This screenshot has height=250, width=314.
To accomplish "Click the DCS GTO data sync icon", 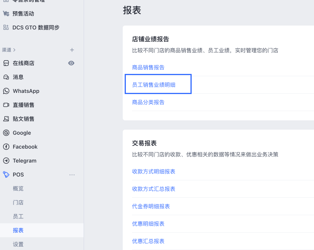I will click(6, 27).
